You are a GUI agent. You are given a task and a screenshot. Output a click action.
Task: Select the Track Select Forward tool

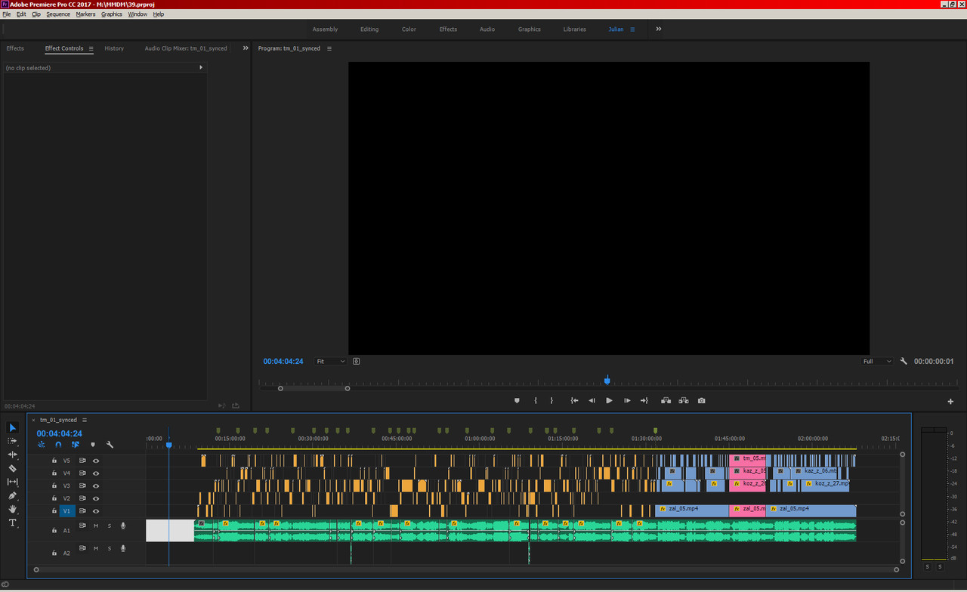[12, 441]
